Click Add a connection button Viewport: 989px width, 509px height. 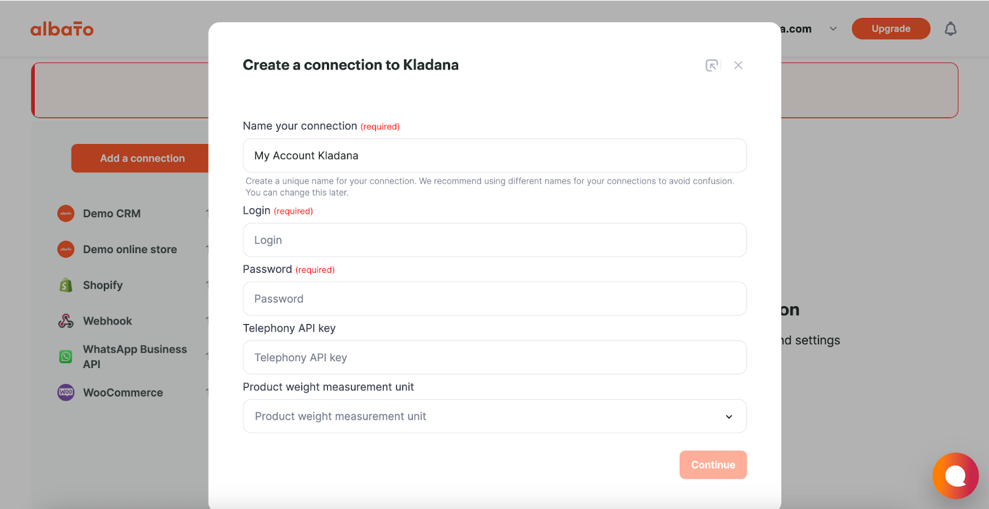coord(141,158)
